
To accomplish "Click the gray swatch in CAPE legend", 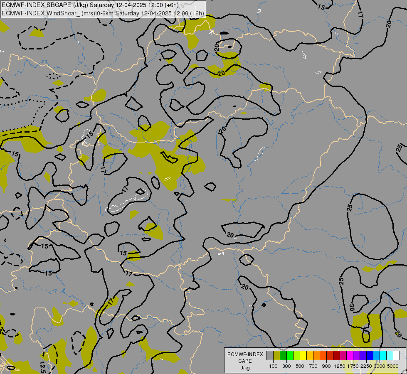I will tap(270, 356).
